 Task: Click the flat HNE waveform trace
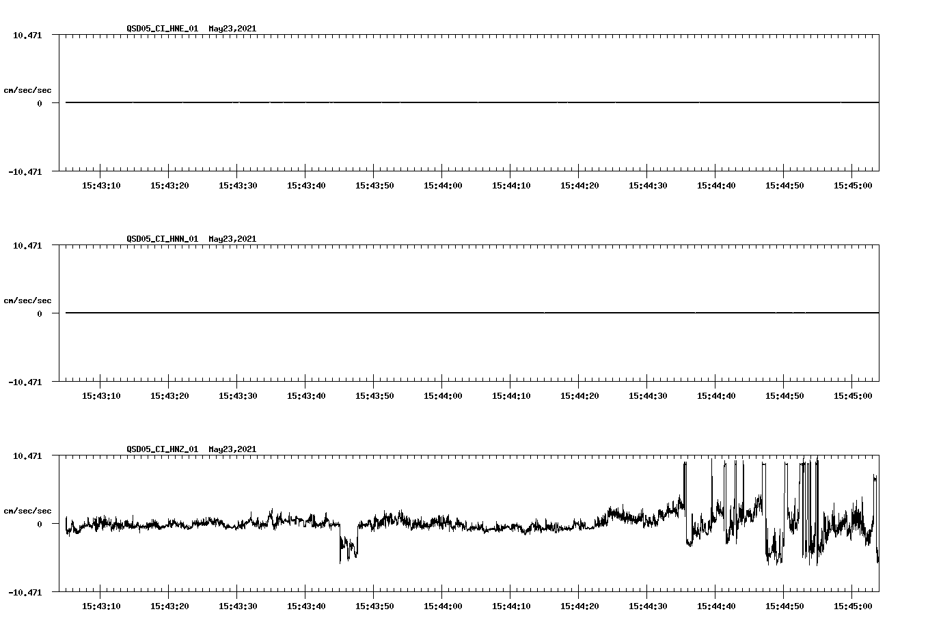(410, 102)
